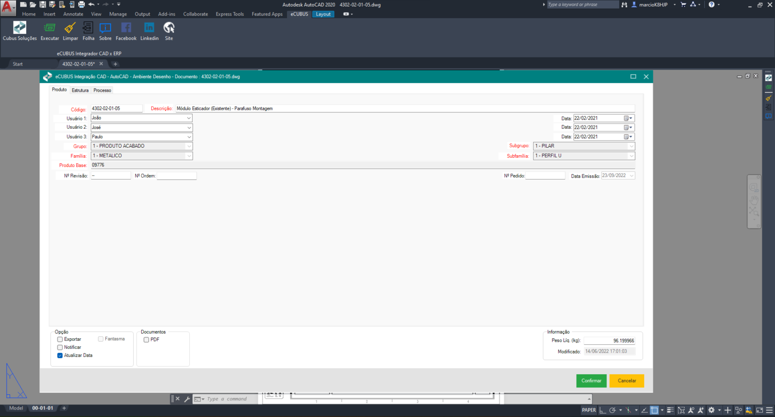The image size is (775, 417).
Task: Open the Subfamília dropdown PERFIL U
Action: tap(584, 156)
